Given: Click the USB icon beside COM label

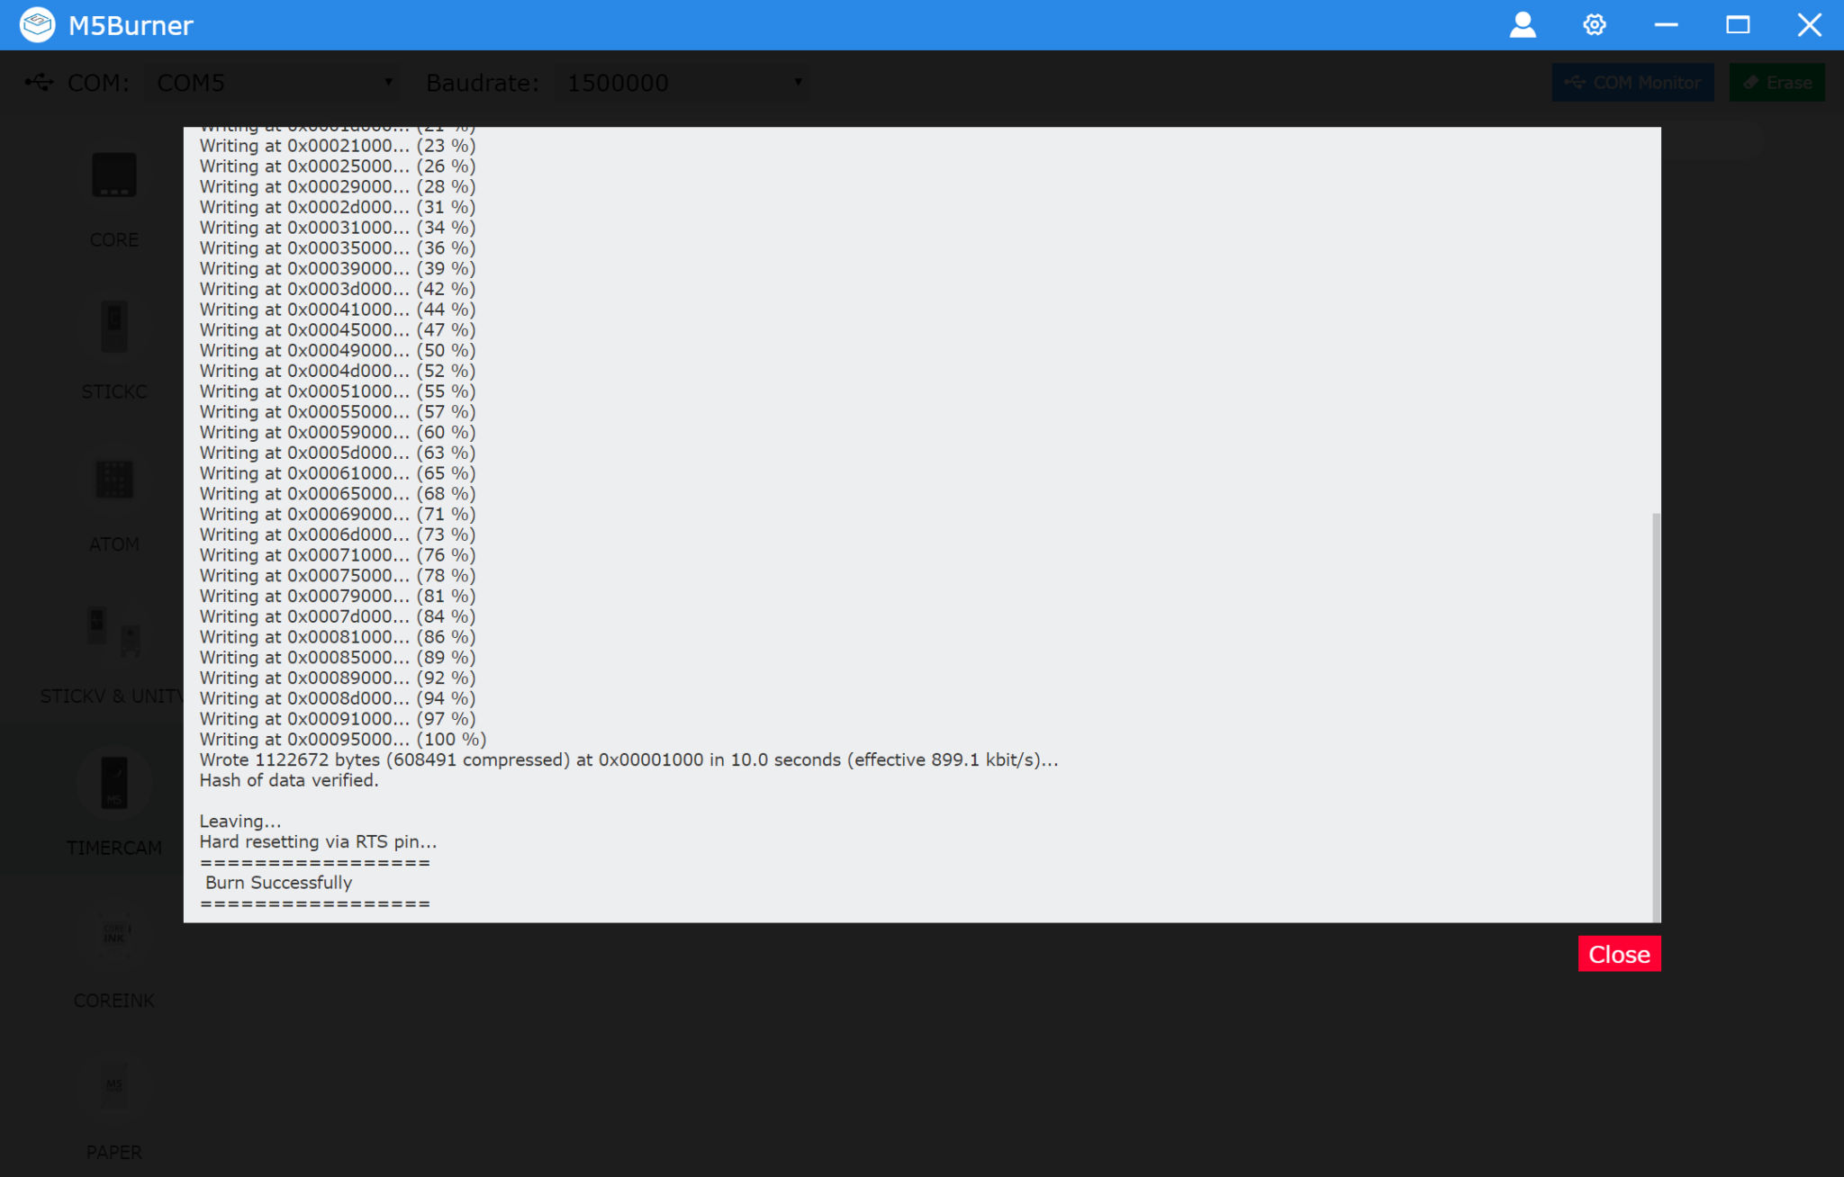Looking at the screenshot, I should click(39, 83).
